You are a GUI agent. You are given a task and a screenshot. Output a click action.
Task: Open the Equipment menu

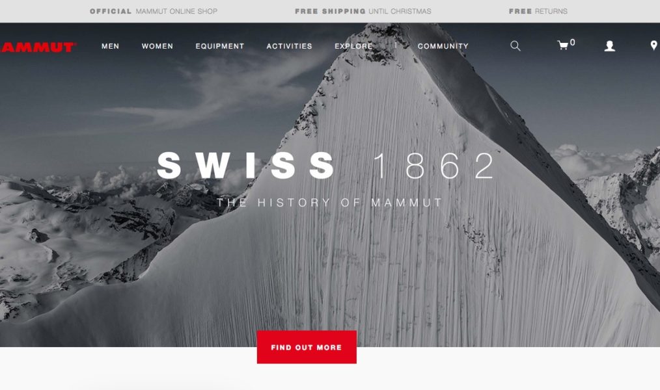point(220,46)
